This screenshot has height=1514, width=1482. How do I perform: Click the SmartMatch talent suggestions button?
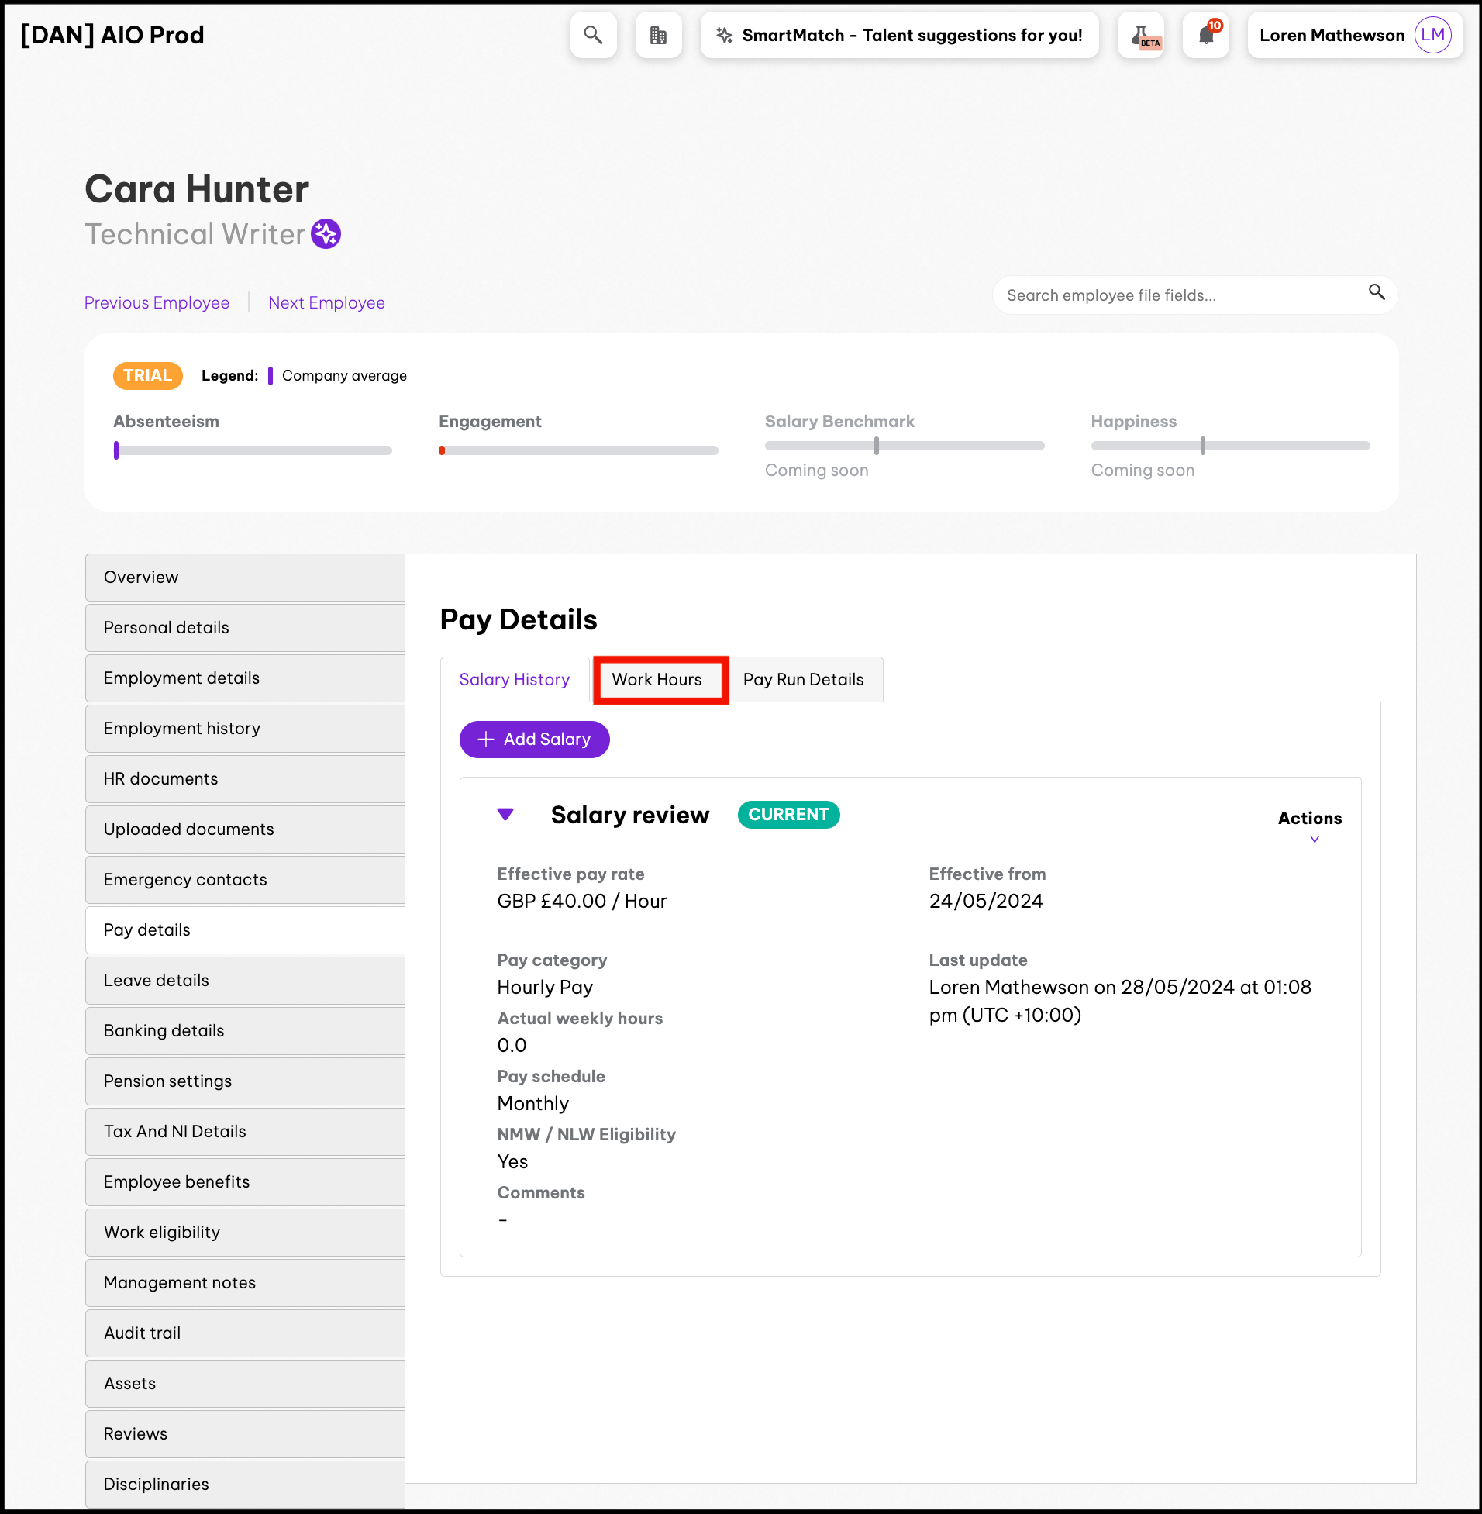click(899, 35)
